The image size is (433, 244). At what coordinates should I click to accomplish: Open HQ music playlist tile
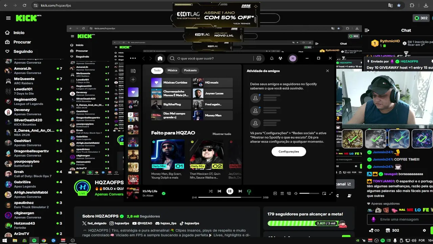(x=212, y=82)
